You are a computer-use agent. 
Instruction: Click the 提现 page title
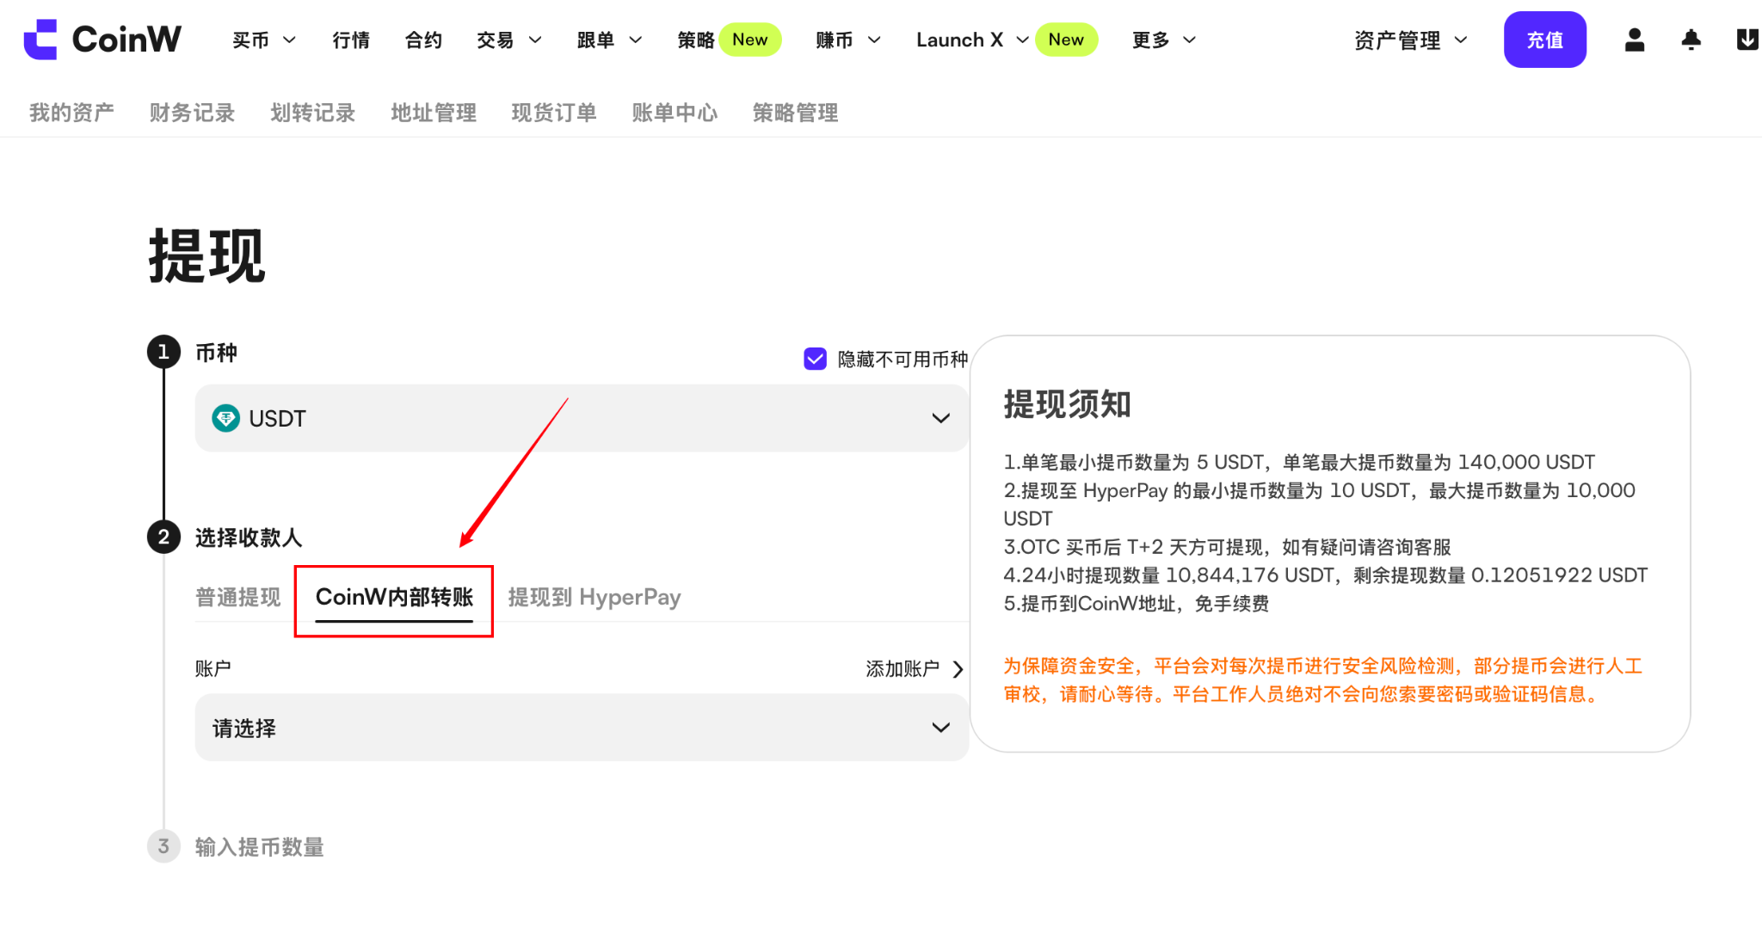[207, 256]
